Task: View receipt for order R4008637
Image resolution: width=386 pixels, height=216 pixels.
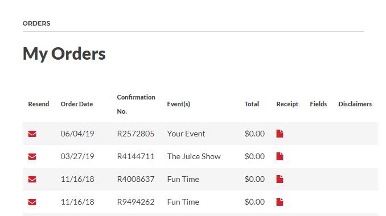Action: pos(280,179)
